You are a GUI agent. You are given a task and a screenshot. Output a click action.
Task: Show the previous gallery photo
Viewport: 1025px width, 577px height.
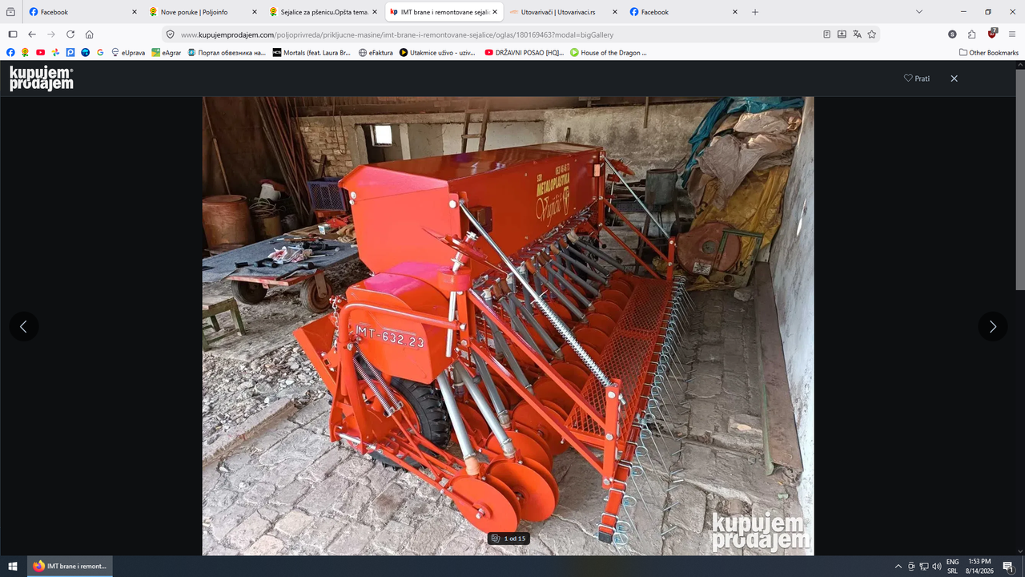pos(23,326)
